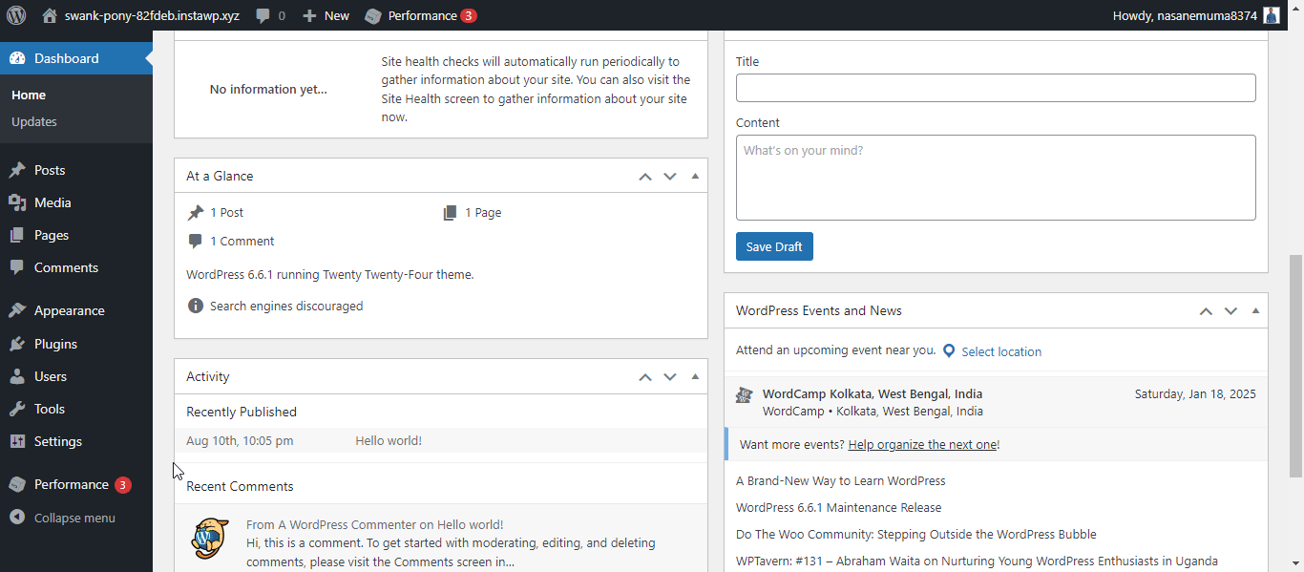The image size is (1304, 572).
Task: Collapse the At a Glance panel
Action: tap(694, 176)
